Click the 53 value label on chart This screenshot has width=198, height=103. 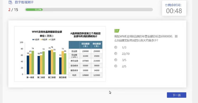point(60,55)
